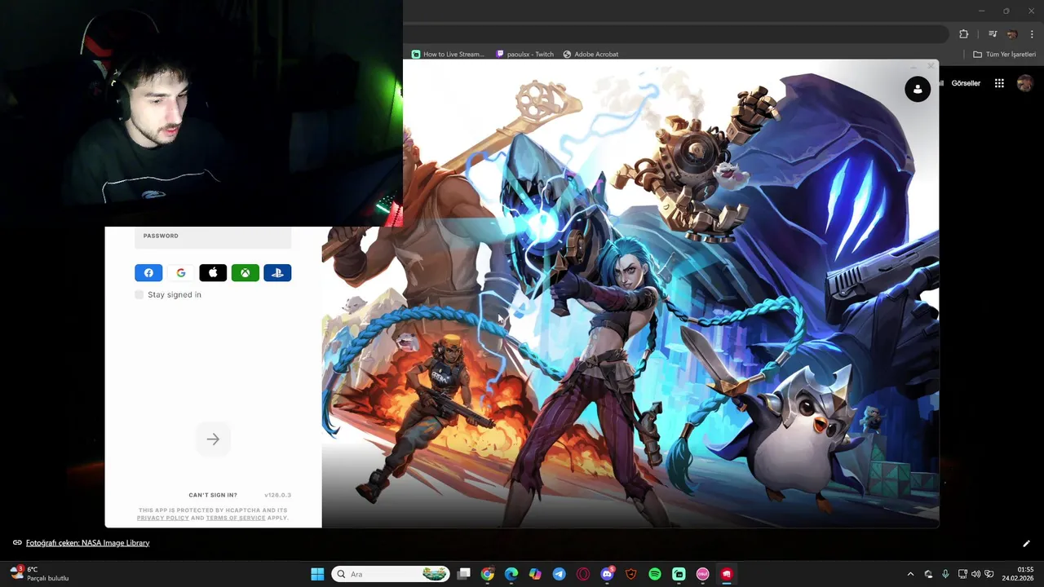This screenshot has height=587, width=1044.
Task: Click into the PASSWORD field
Action: (x=213, y=236)
